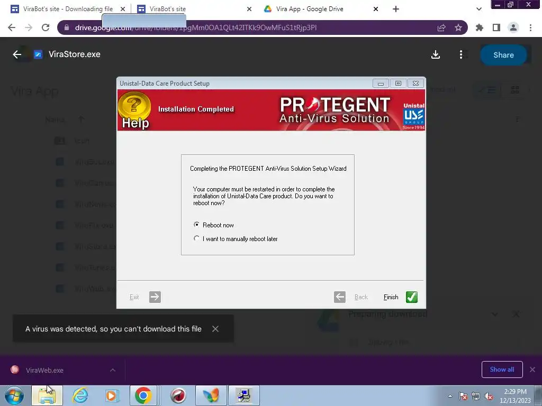Click the butterfly app taskbar icon
Viewport: 542px width, 406px height.
[x=211, y=395]
